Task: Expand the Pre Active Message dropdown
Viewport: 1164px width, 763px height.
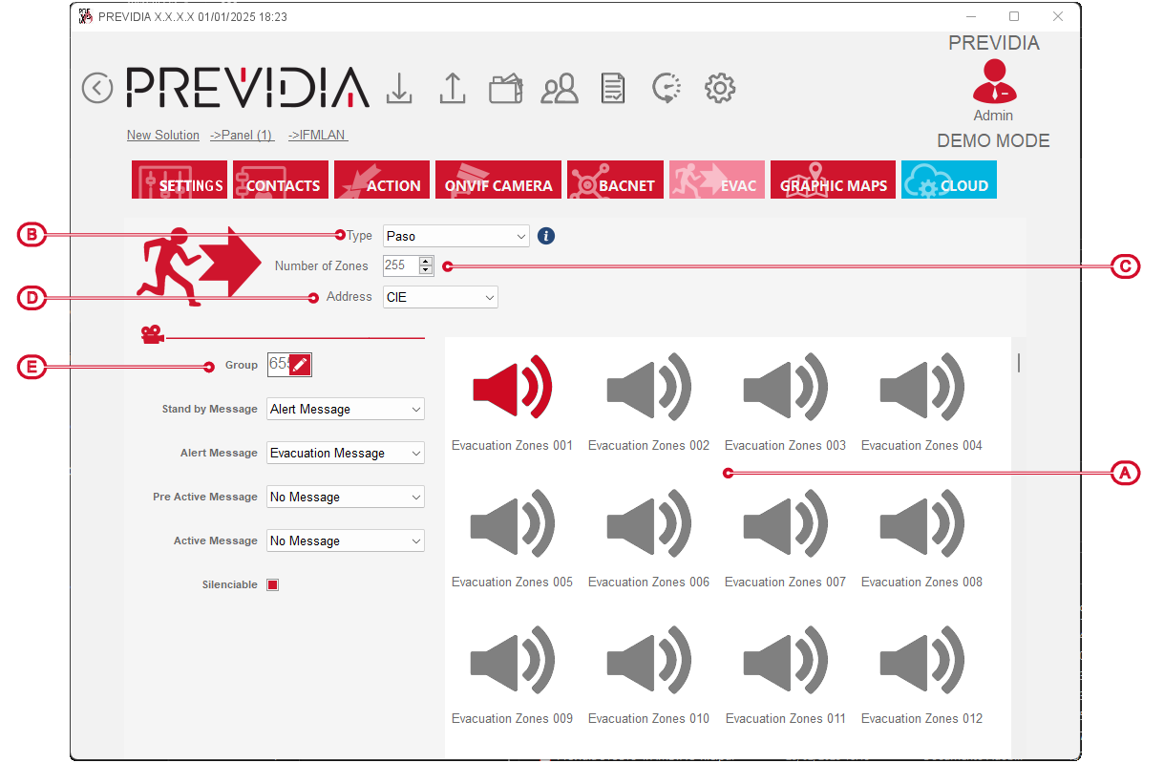Action: click(345, 497)
